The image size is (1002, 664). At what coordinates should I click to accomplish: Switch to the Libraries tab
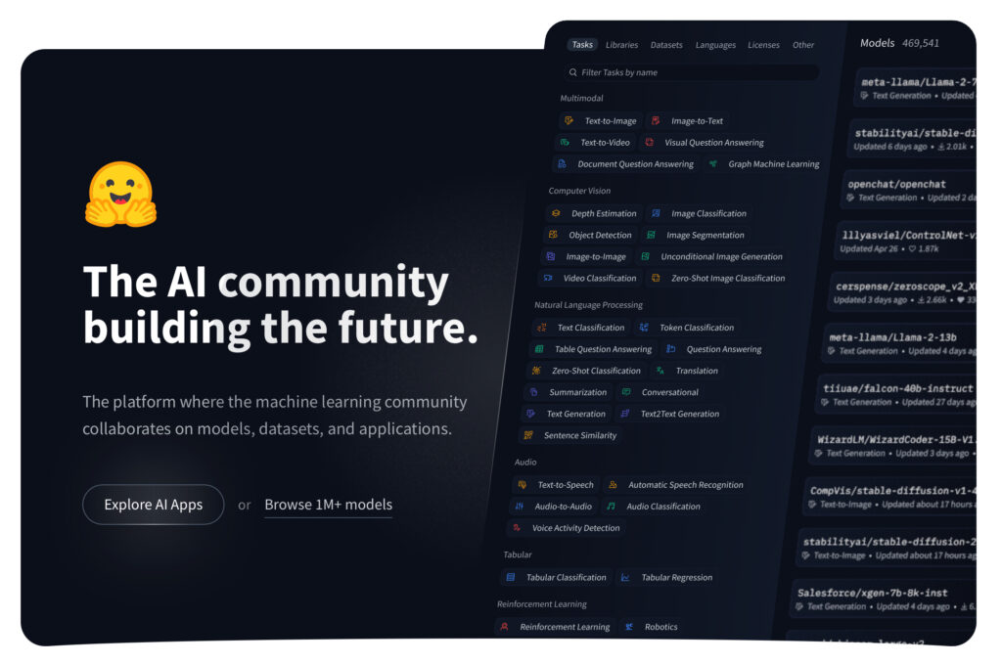point(621,45)
